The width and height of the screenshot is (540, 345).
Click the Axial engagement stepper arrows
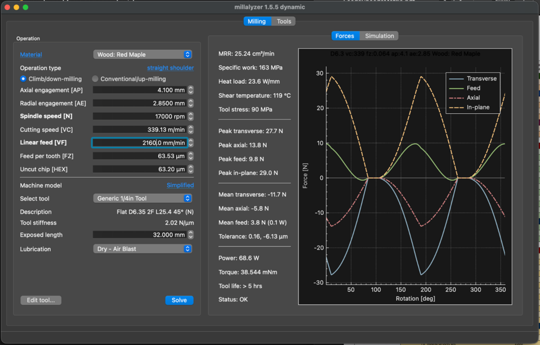click(x=191, y=90)
